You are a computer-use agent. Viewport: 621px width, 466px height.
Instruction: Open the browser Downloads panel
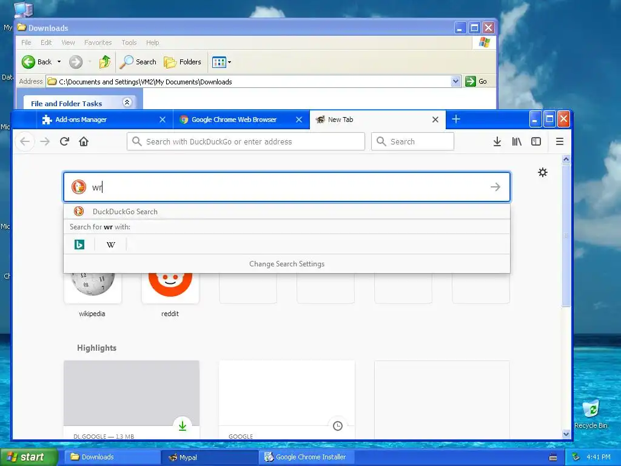click(x=497, y=141)
